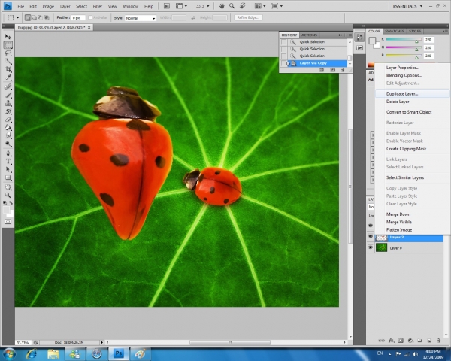This screenshot has width=451, height=361.
Task: Select the Move tool
Action: 8,37
